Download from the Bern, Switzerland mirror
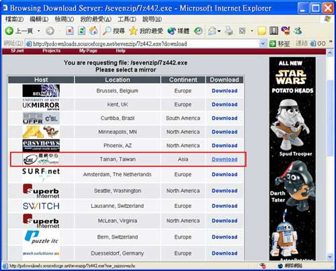 (x=224, y=237)
